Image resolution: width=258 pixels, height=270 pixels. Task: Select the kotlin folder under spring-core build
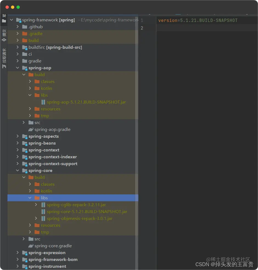(x=46, y=191)
